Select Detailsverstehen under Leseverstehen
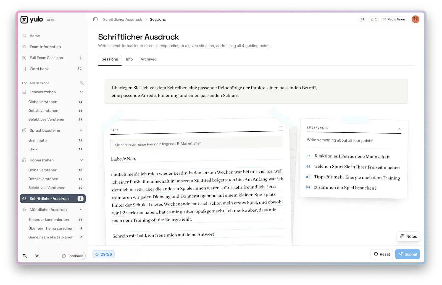This screenshot has width=442, height=285. (55, 111)
